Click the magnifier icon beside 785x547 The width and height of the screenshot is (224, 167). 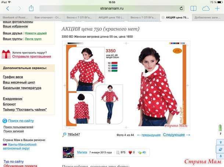coord(64,134)
